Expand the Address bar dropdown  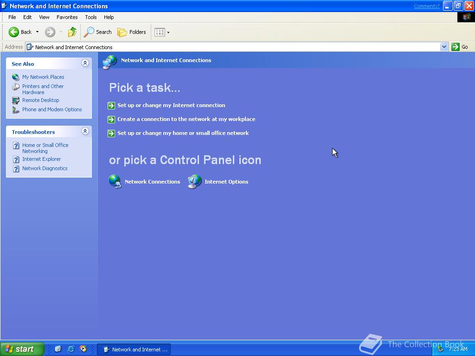(x=444, y=47)
